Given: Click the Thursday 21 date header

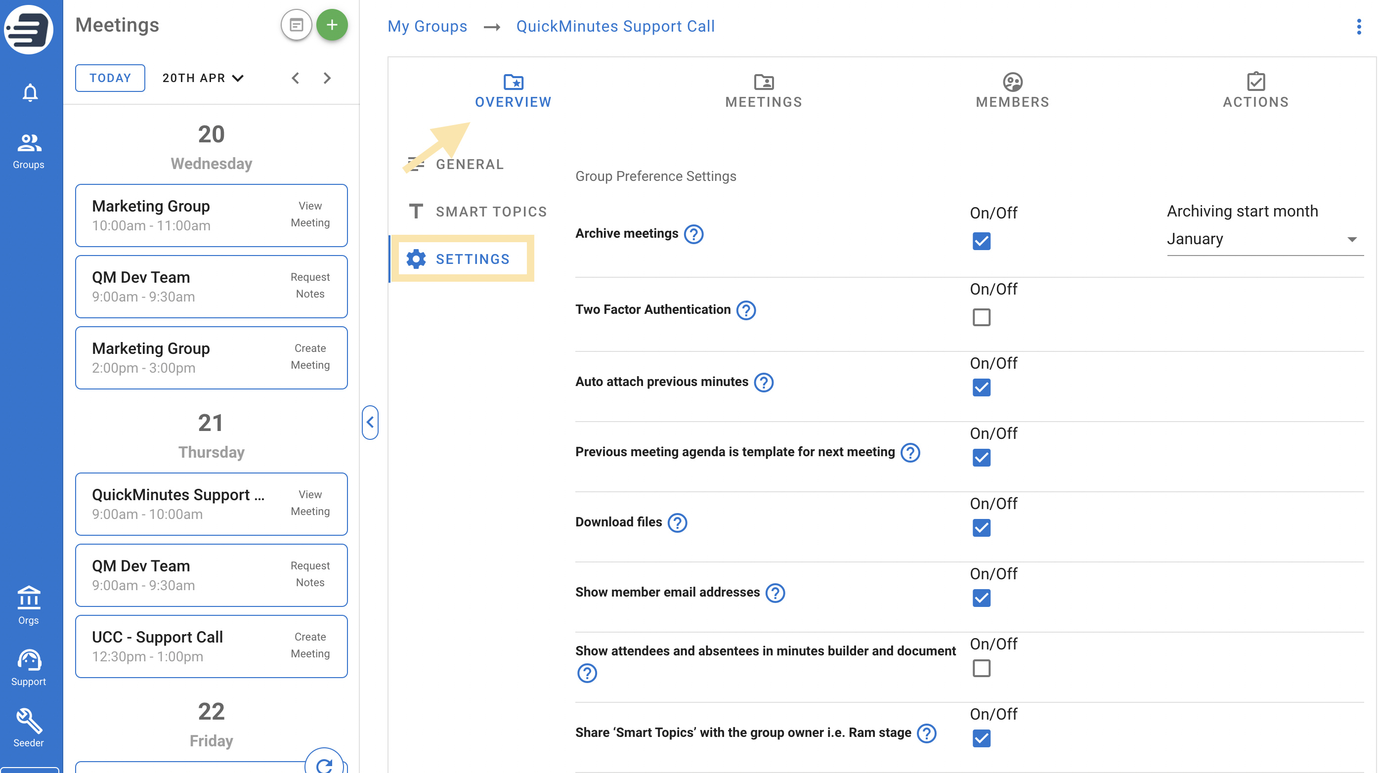Looking at the screenshot, I should [212, 436].
